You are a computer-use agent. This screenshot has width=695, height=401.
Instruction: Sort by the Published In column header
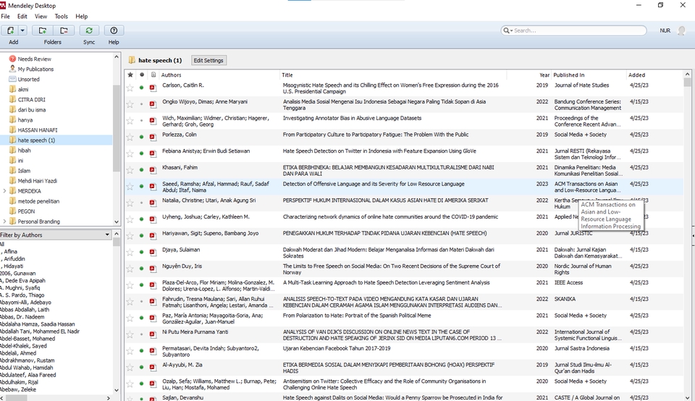point(589,75)
